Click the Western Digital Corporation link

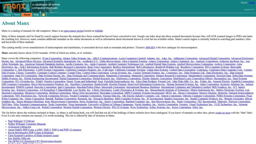(x=78, y=107)
